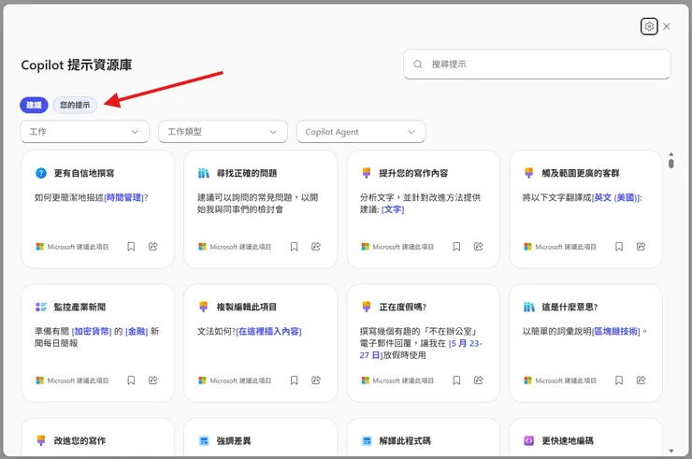Open the 工作 dropdown

pos(84,132)
